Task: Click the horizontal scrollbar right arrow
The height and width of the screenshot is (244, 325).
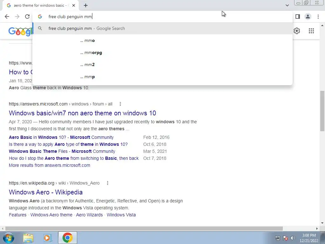Action: pos(317,228)
